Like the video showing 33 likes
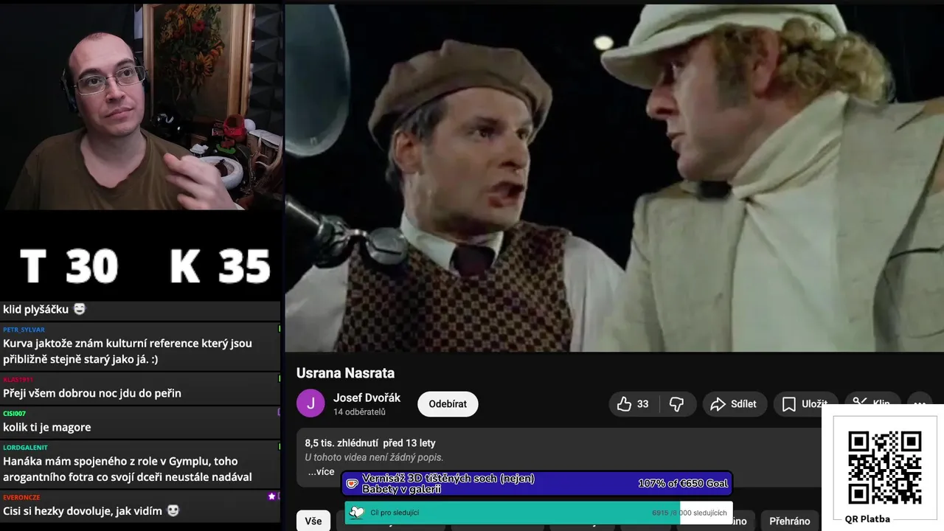The height and width of the screenshot is (531, 944). 634,404
